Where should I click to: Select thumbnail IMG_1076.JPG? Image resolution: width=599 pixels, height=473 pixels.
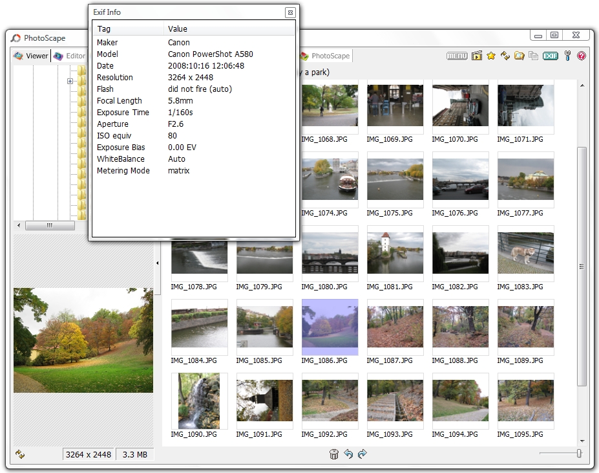460,179
